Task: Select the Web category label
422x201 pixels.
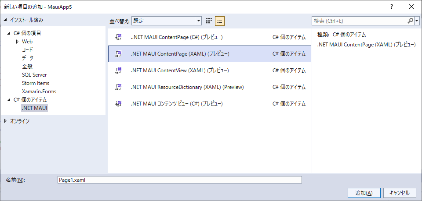Action: (27, 42)
